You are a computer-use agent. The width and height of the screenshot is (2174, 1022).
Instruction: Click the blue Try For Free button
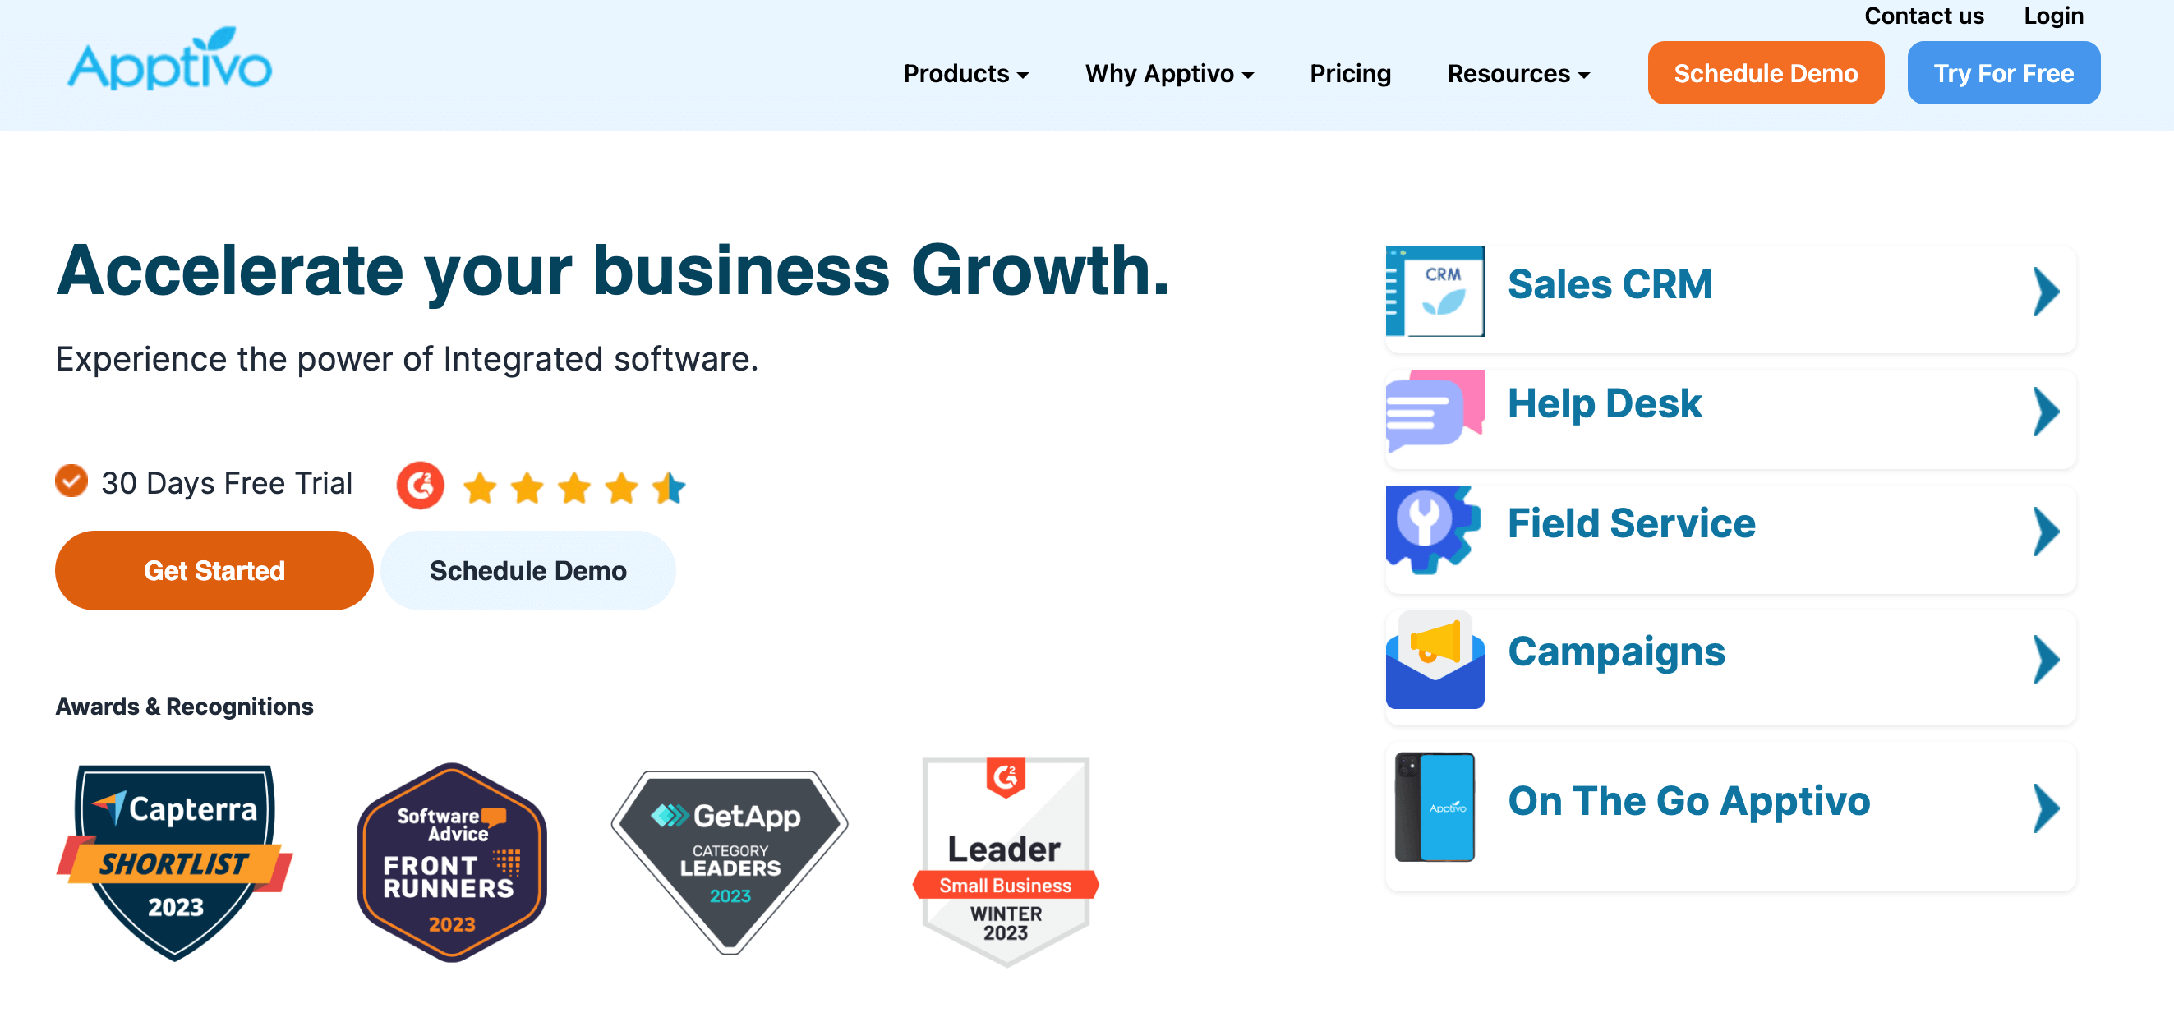click(2004, 73)
